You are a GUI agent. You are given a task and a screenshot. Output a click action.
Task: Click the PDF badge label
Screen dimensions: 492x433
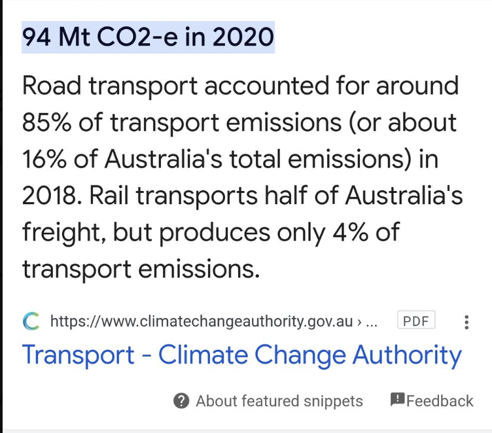416,321
